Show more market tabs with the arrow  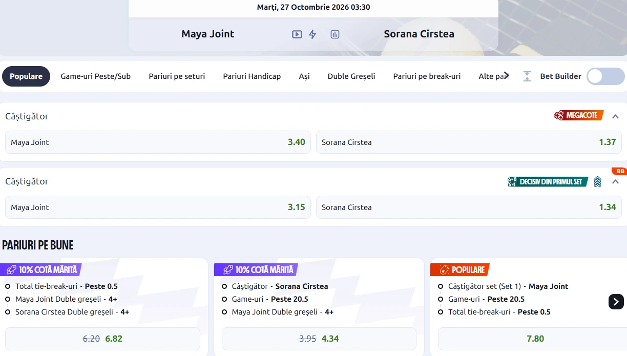tap(506, 76)
